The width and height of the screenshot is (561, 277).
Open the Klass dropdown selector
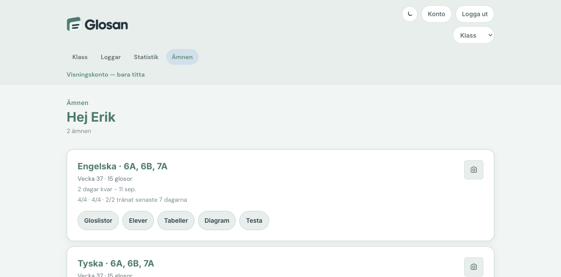473,35
